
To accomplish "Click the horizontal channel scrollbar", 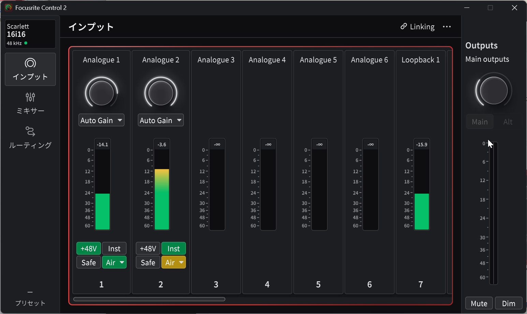I will [x=149, y=299].
